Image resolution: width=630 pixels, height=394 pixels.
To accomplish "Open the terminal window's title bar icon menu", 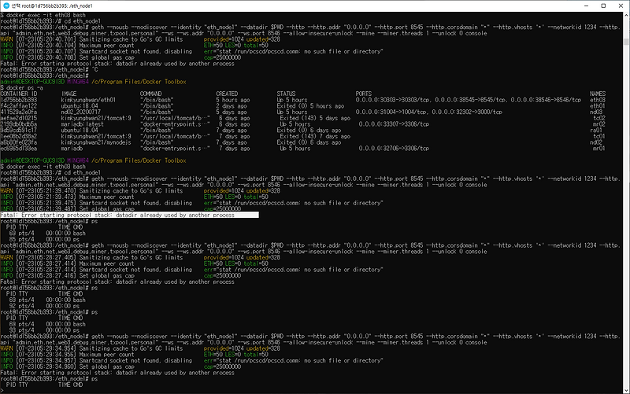I will [x=6, y=6].
